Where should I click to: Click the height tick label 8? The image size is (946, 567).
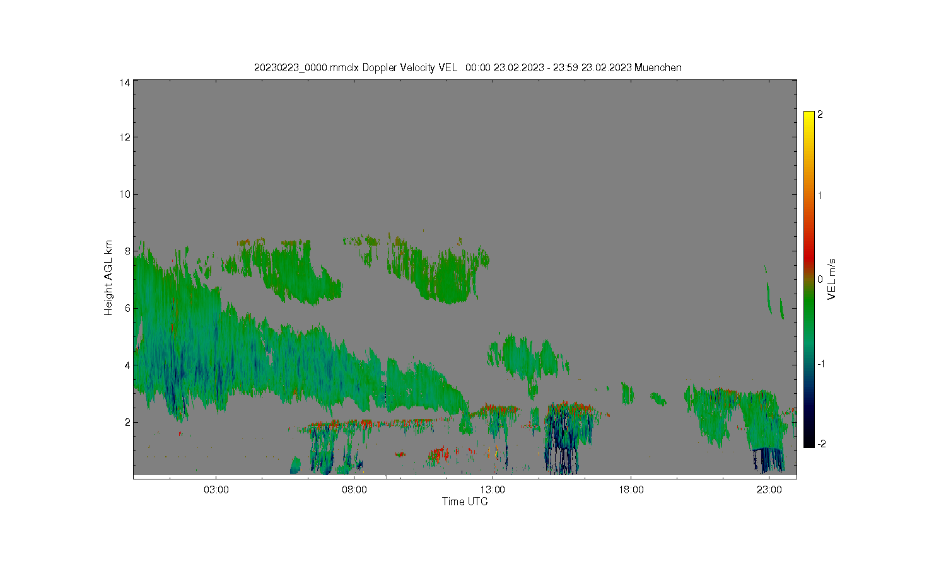pyautogui.click(x=127, y=251)
